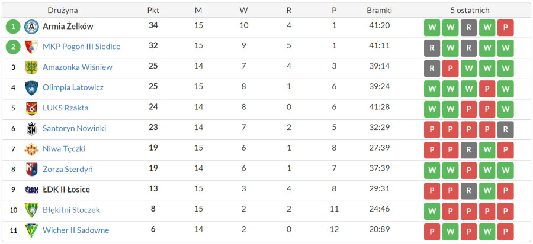
Task: Click the Olimpia Latowicz blue shield crest
Action: coord(31,88)
